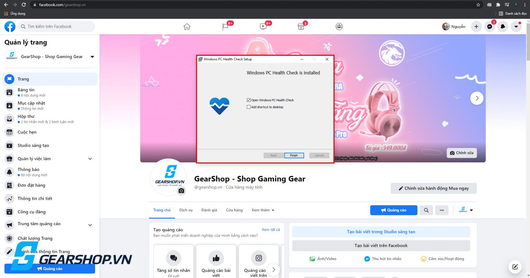
Task: Expand Trung tâm quảng cáo chevron
Action: [90, 225]
